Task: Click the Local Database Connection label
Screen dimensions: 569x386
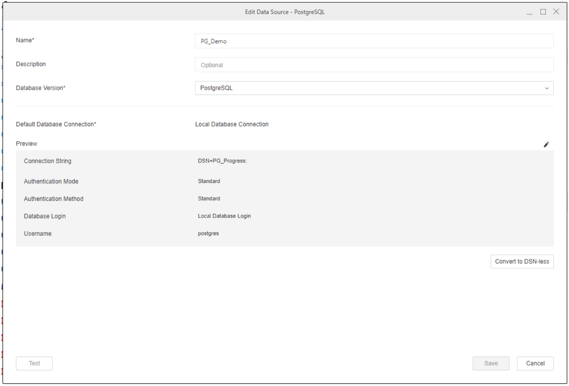Action: [232, 124]
